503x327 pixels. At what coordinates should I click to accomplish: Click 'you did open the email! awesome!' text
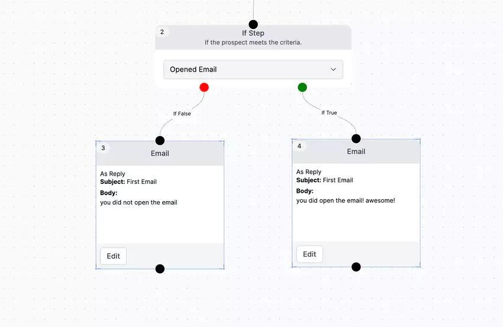pyautogui.click(x=346, y=200)
